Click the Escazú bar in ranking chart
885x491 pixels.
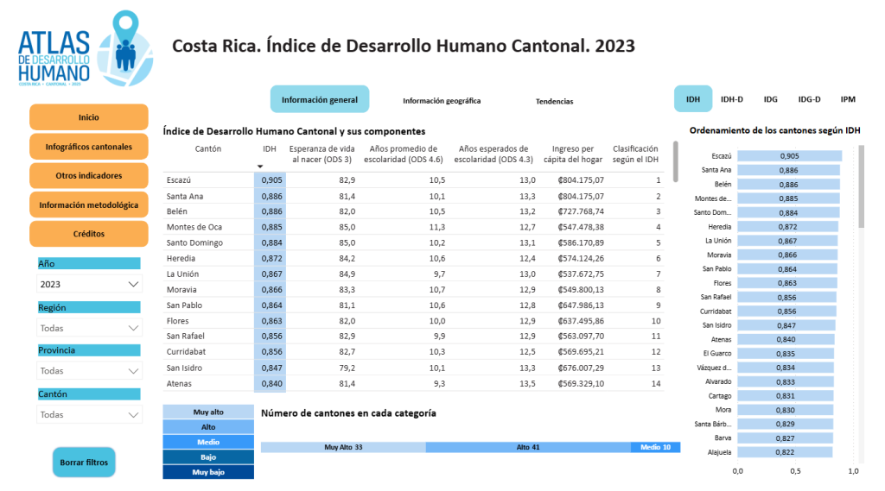[789, 156]
